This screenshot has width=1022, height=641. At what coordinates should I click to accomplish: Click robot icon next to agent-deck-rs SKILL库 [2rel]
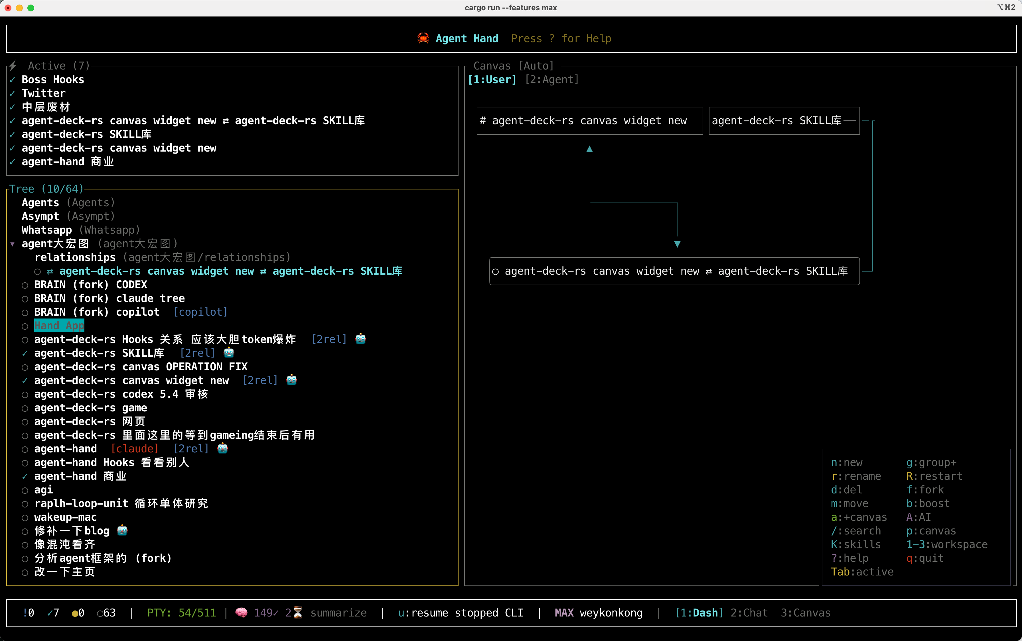pyautogui.click(x=229, y=352)
